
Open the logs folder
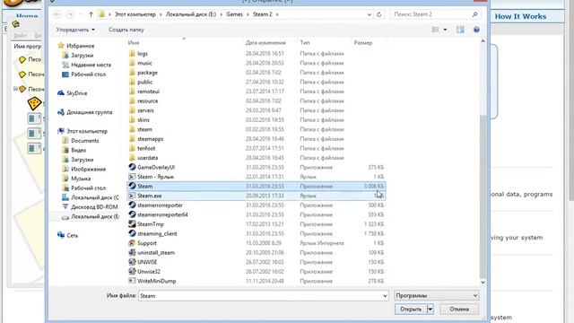256,54
